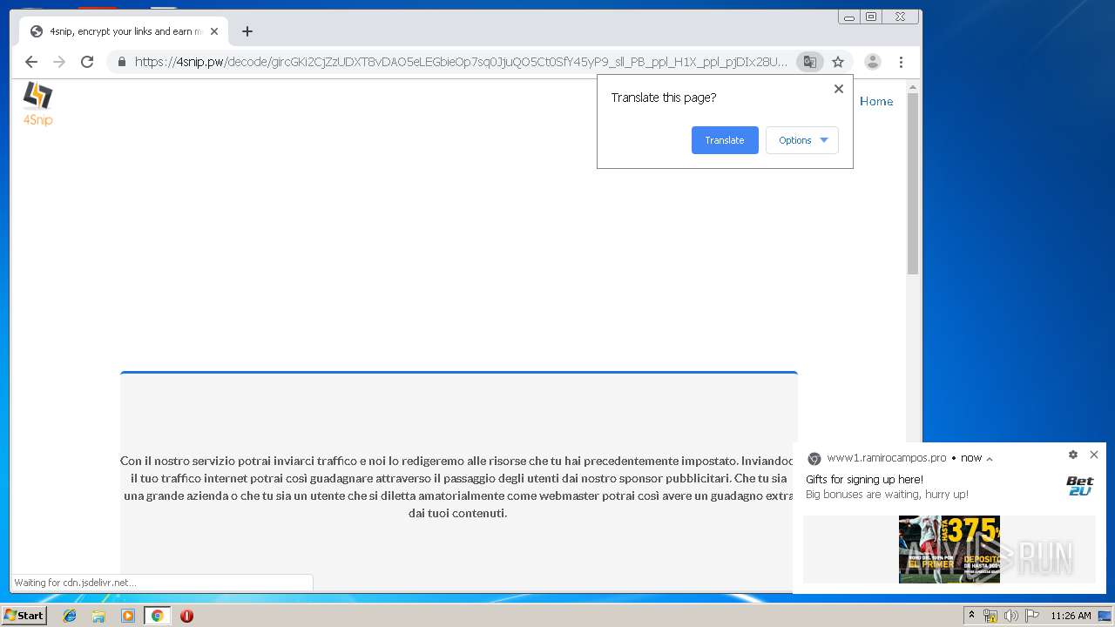The width and height of the screenshot is (1115, 627).
Task: Click the volume speaker tray icon
Action: [1011, 616]
